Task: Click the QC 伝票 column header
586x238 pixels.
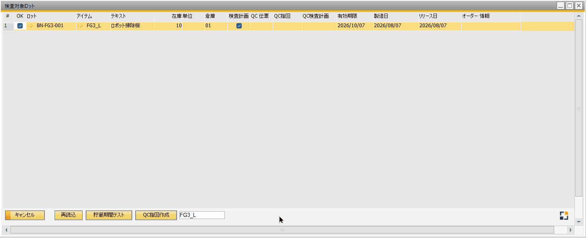Action: click(x=261, y=16)
